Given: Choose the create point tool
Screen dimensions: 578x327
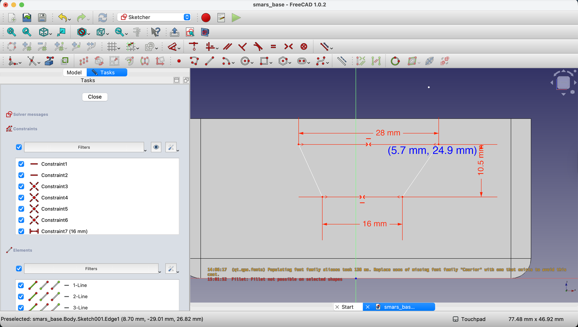Looking at the screenshot, I should pos(179,61).
